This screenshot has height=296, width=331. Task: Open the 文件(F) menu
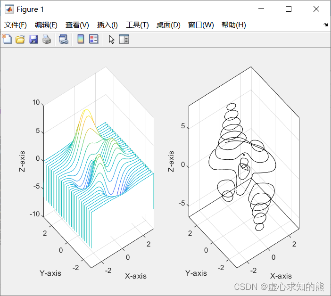click(16, 25)
